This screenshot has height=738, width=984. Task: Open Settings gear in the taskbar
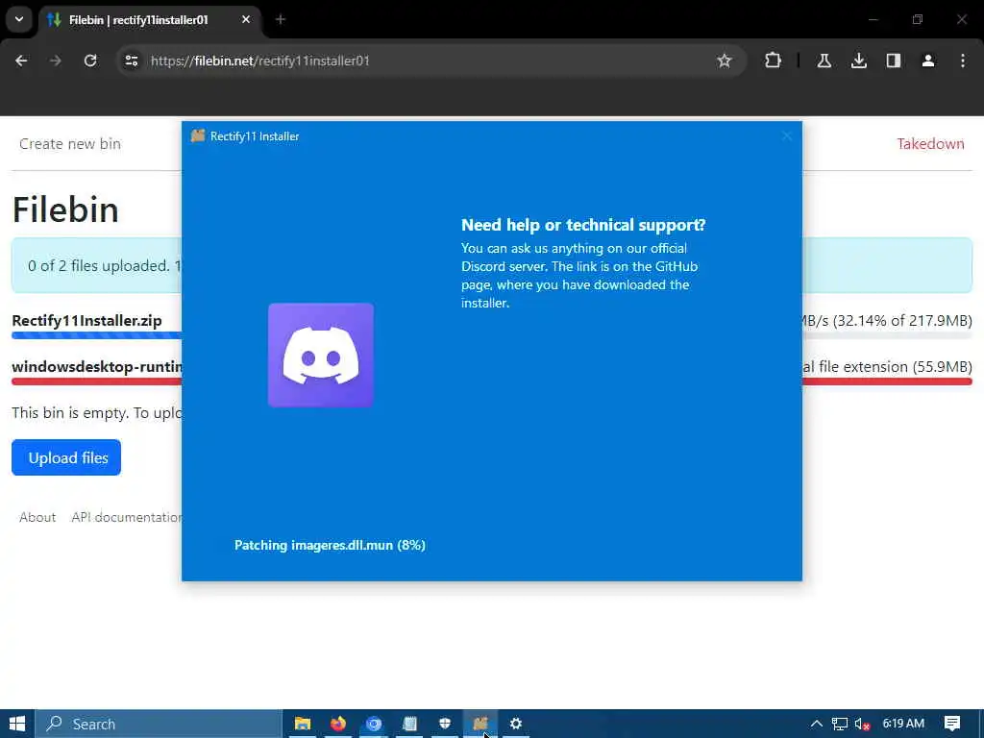click(516, 724)
